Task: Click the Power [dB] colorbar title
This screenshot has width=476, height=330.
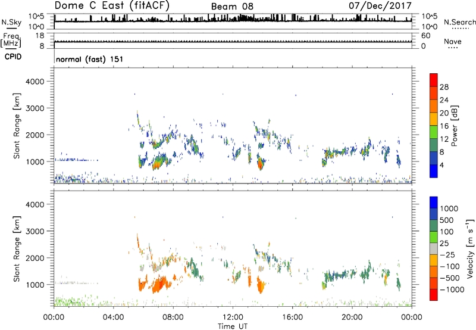Action: (x=454, y=126)
